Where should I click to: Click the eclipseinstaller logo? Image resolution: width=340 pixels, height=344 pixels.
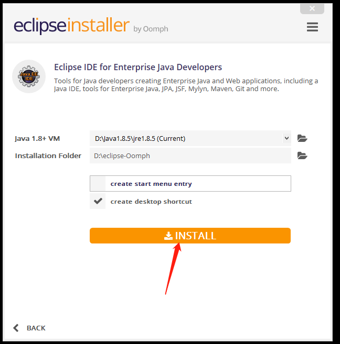point(72,26)
